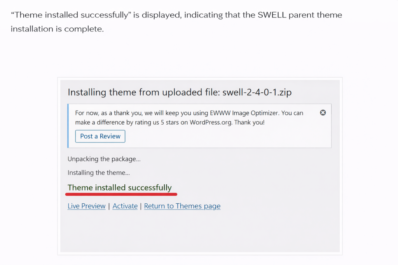Activate the newly installed SWELL theme

[x=125, y=206]
